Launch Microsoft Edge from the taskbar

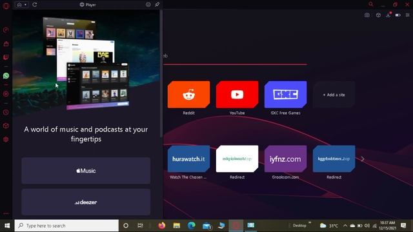pos(192,226)
